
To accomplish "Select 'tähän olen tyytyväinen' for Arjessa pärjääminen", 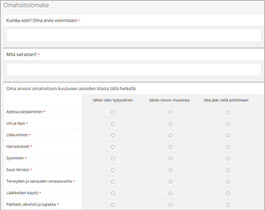I will click(x=112, y=112).
